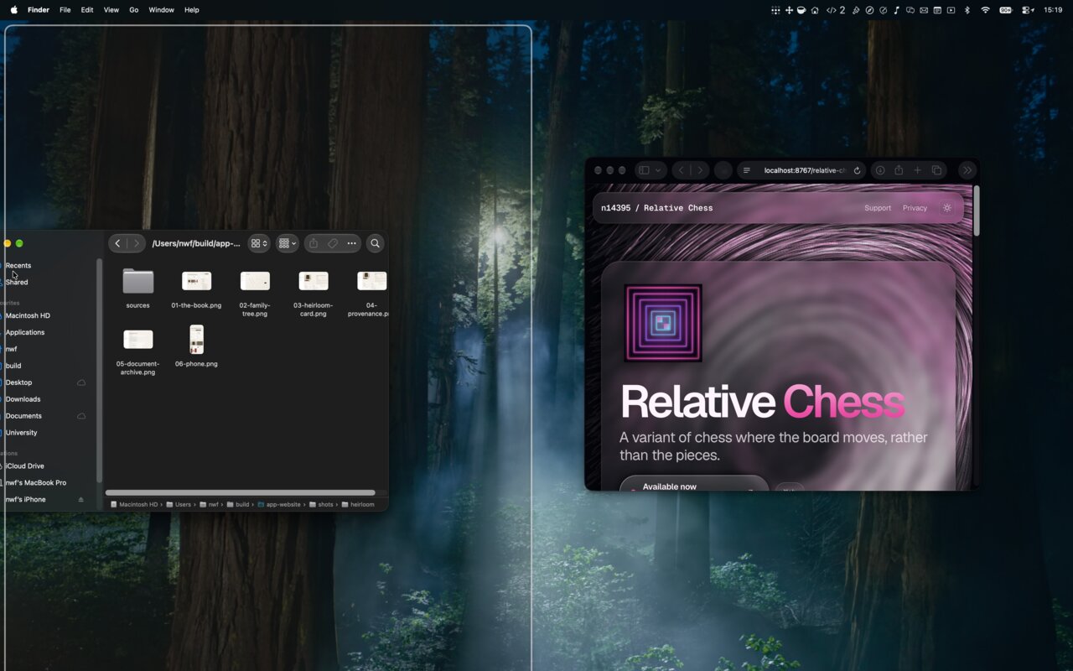The width and height of the screenshot is (1073, 671).
Task: Select the 05-document-archive.png file
Action: click(x=138, y=351)
